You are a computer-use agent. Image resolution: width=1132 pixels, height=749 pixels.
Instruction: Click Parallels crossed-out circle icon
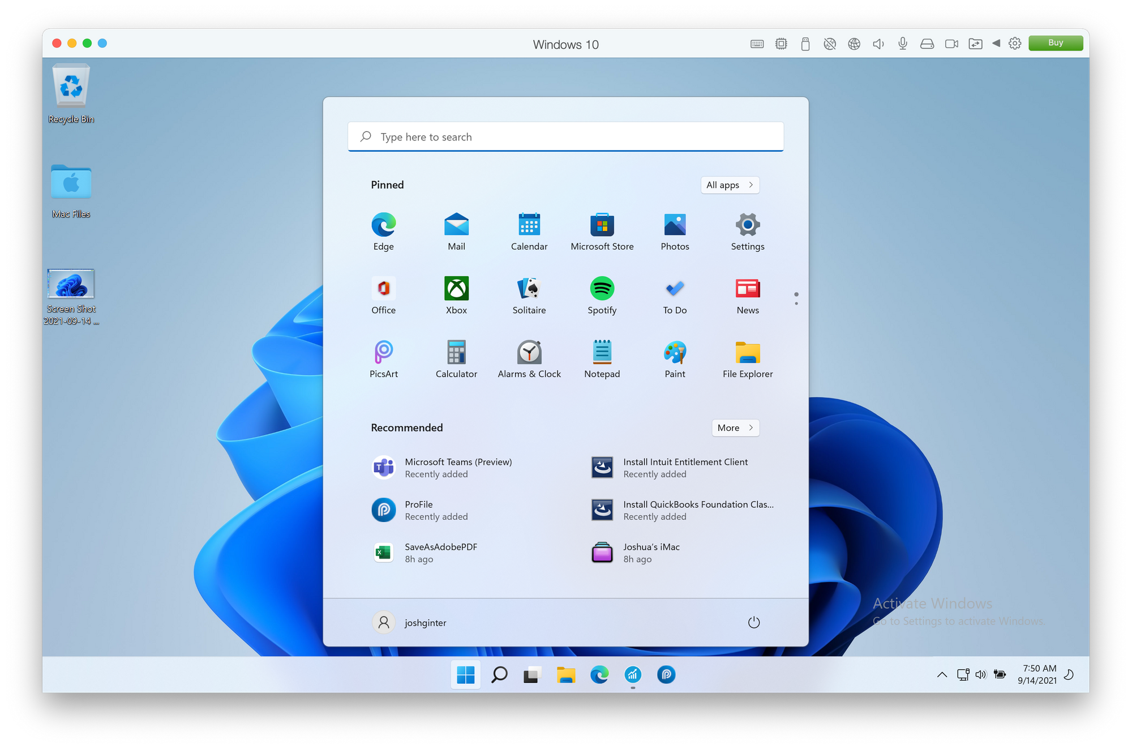829,44
